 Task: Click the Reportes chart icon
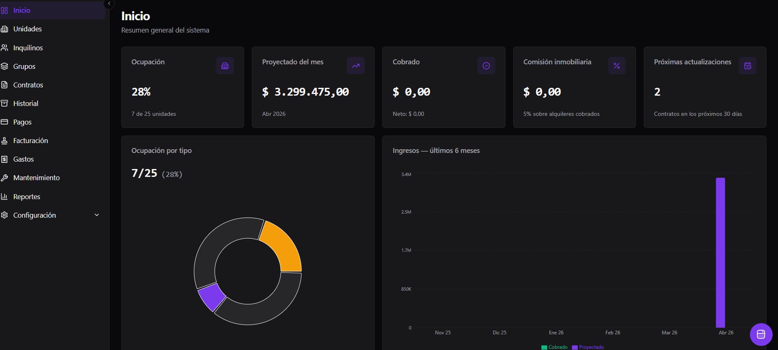tap(5, 197)
